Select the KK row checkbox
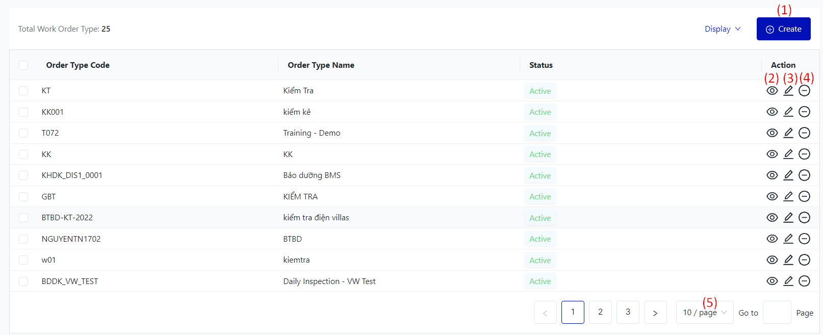This screenshot has width=823, height=335. pyautogui.click(x=23, y=154)
